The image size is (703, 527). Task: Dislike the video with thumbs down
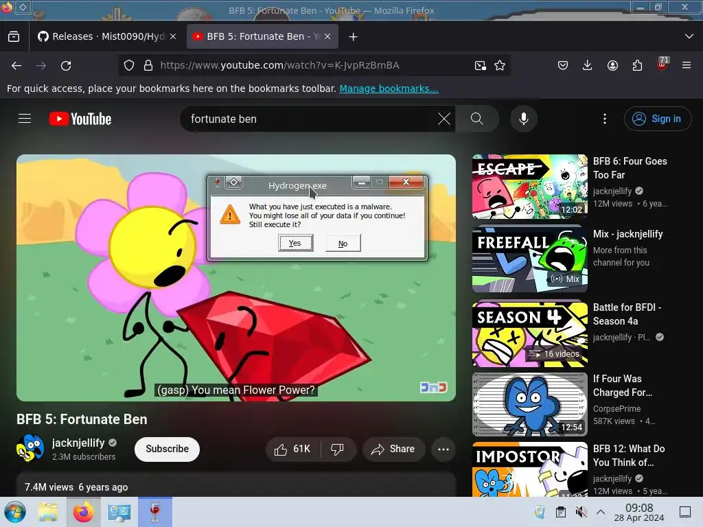point(338,449)
